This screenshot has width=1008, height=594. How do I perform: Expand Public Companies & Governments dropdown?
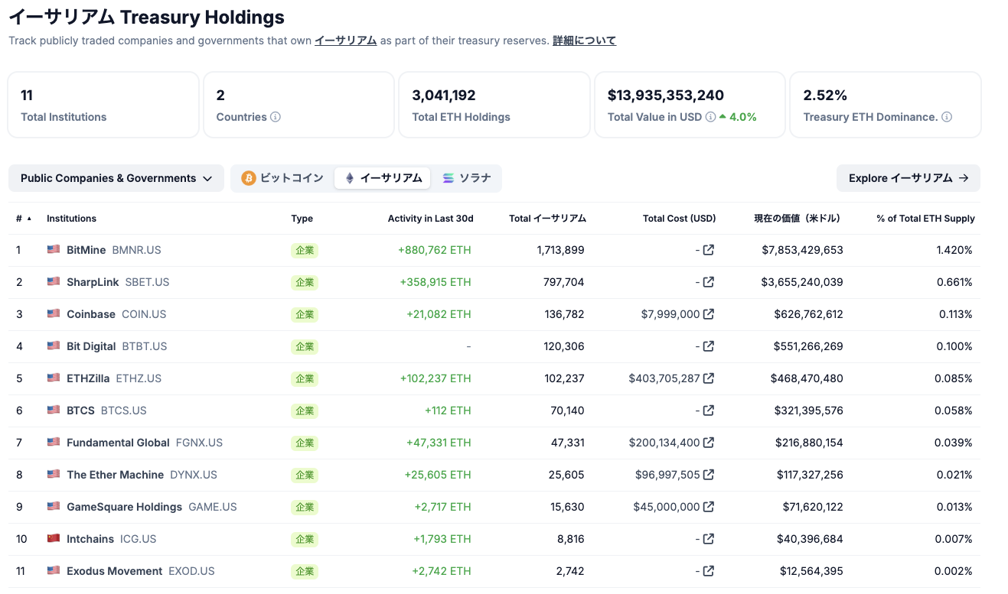[116, 178]
